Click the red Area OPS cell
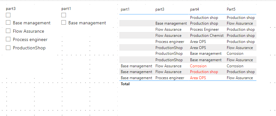Screen dimensions: 276x116 pos(198,78)
